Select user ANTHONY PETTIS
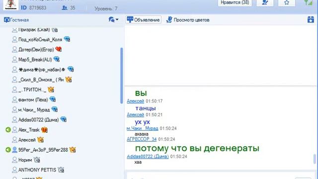 pos(37,170)
